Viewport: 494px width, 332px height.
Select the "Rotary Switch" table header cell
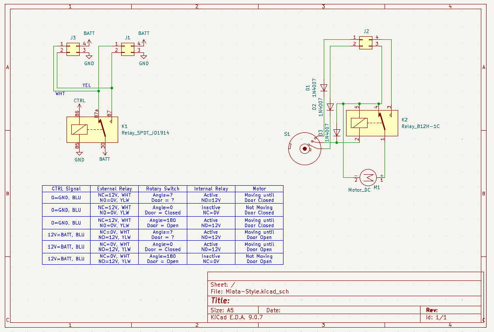[163, 189]
